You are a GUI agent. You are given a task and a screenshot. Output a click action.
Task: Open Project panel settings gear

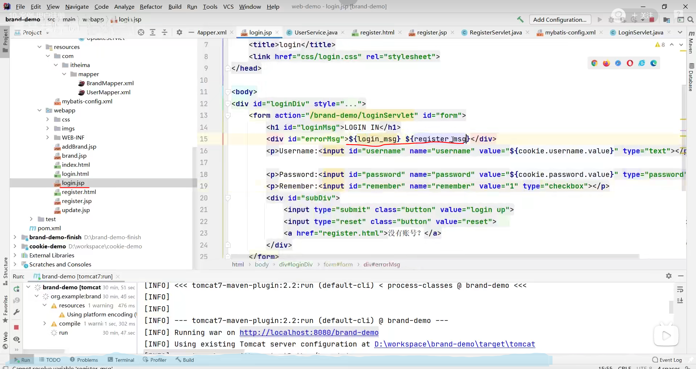179,32
